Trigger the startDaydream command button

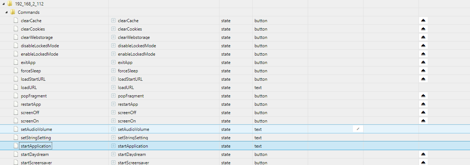423,154
